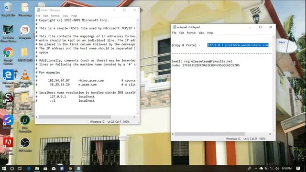Click 'Ln 22, Col 1' in hosts status bar
Image resolution: width=306 pixels, height=172 pixels.
114,122
